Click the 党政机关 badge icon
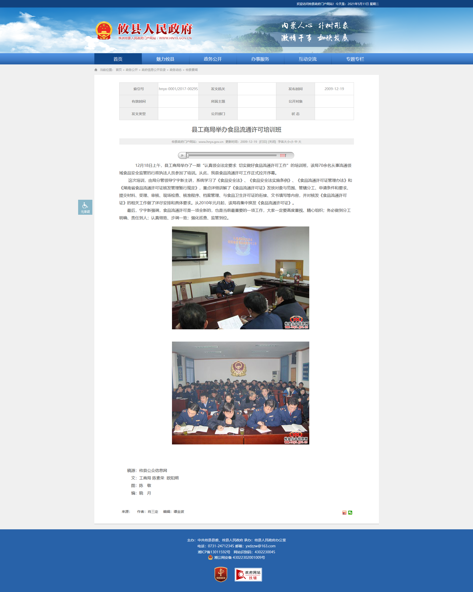 (221, 575)
